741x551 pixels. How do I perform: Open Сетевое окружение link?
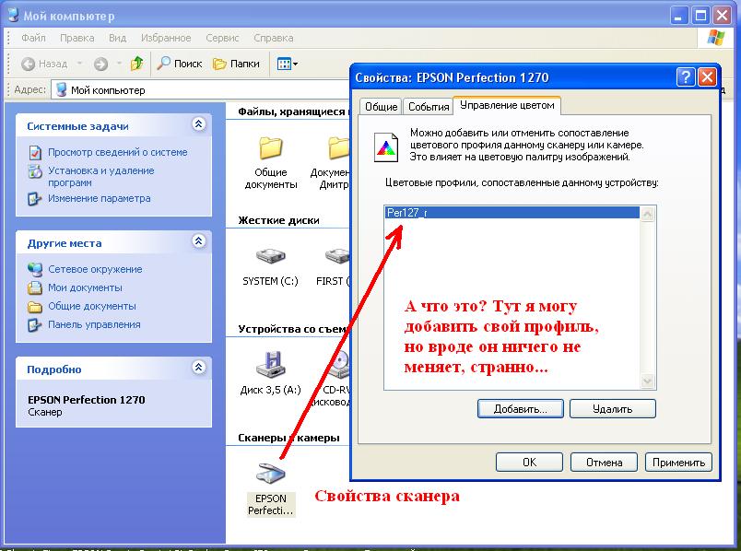click(x=95, y=269)
